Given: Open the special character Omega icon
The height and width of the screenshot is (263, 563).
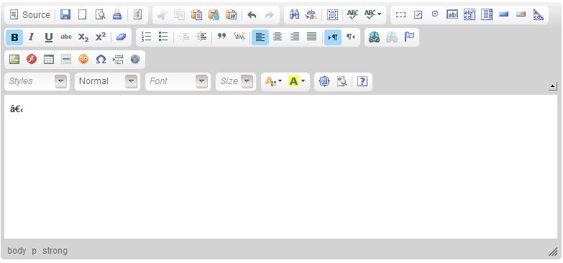Looking at the screenshot, I should [x=101, y=59].
